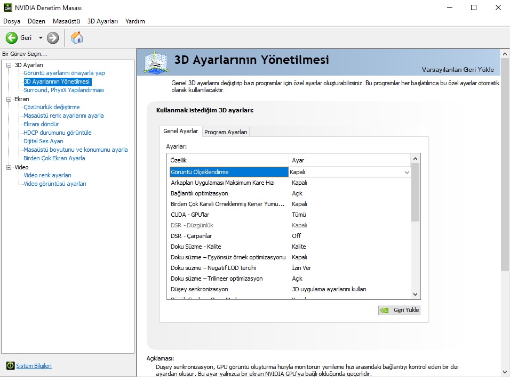
Task: Select the Düşey senkronizasyon setting
Action: tap(290, 289)
